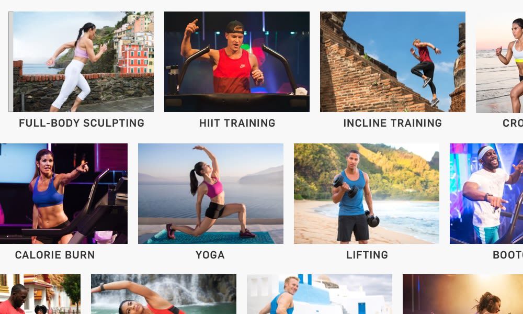Select the INCLINE TRAINING text link
The image size is (523, 314).
point(393,123)
